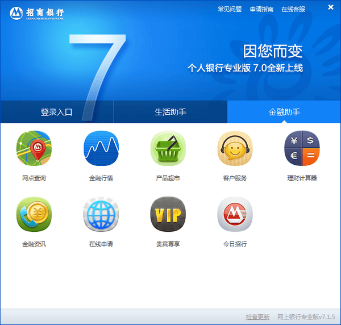This screenshot has height=325, width=341.
Task: Close the bank client window
Action: point(331,7)
